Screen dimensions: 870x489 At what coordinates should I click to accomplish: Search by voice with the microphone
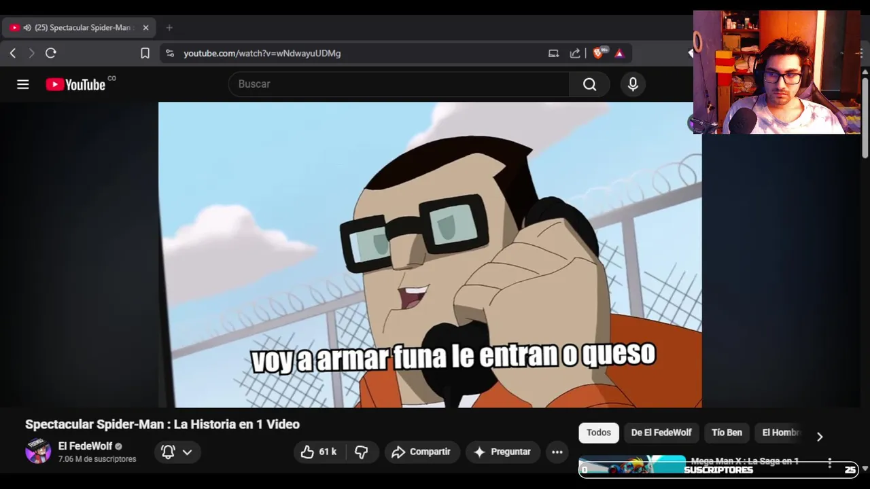[633, 84]
